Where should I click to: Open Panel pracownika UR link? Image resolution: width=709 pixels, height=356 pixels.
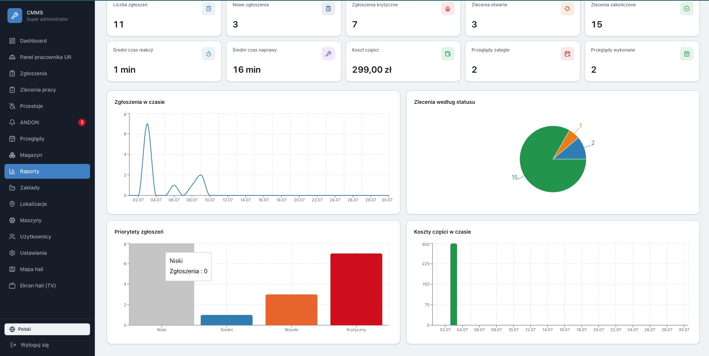[x=47, y=57]
